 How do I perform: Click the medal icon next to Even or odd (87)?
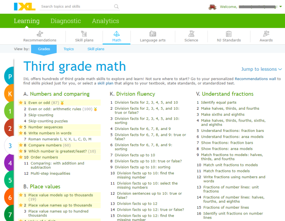(62, 103)
